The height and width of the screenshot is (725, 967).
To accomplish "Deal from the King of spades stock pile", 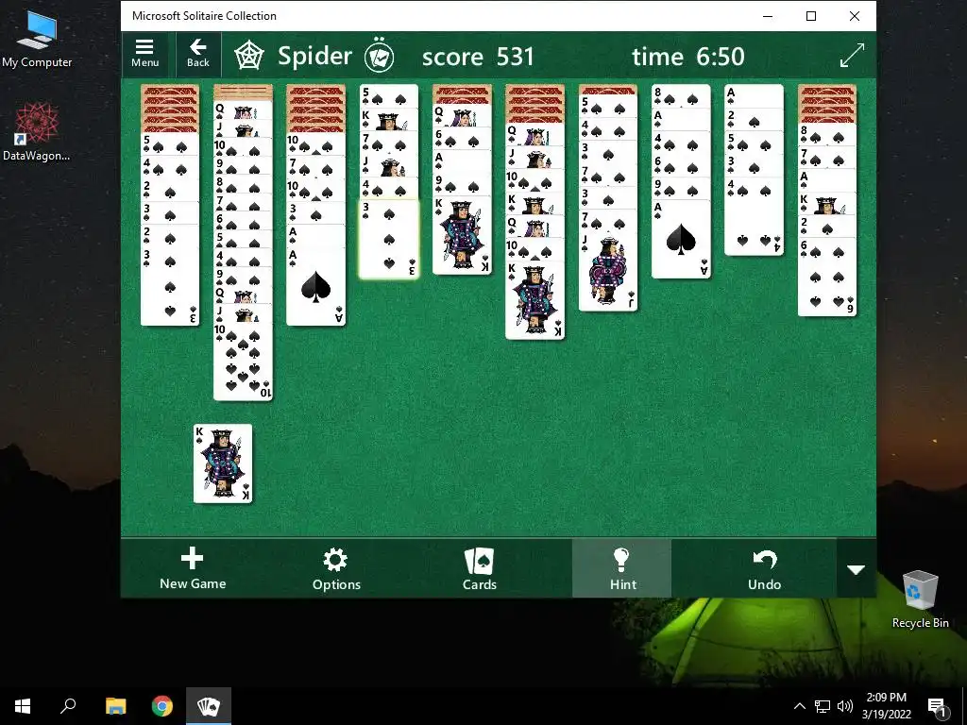I will pyautogui.click(x=223, y=464).
